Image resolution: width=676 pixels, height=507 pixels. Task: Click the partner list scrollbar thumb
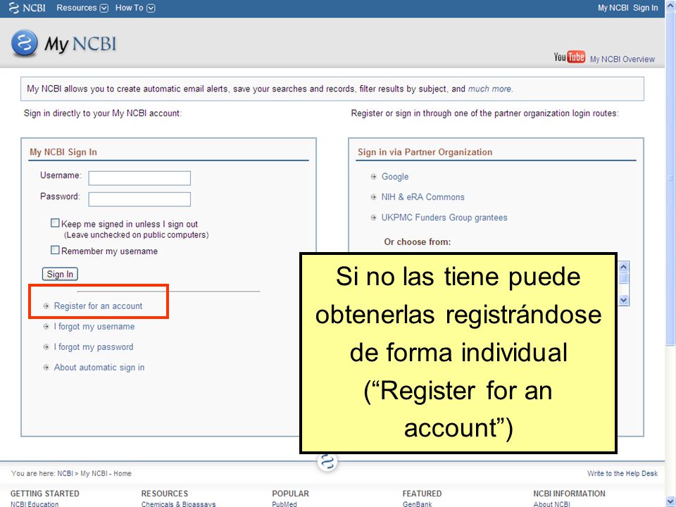coord(623,279)
